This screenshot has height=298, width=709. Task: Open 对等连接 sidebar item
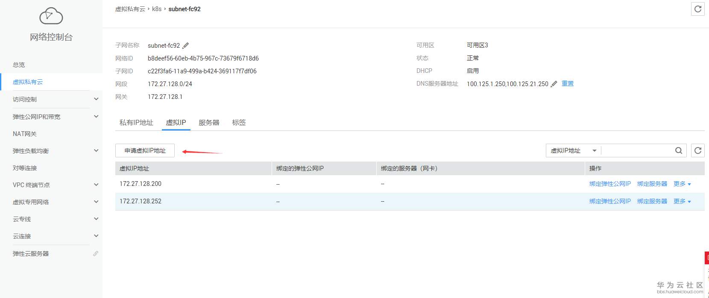click(25, 168)
